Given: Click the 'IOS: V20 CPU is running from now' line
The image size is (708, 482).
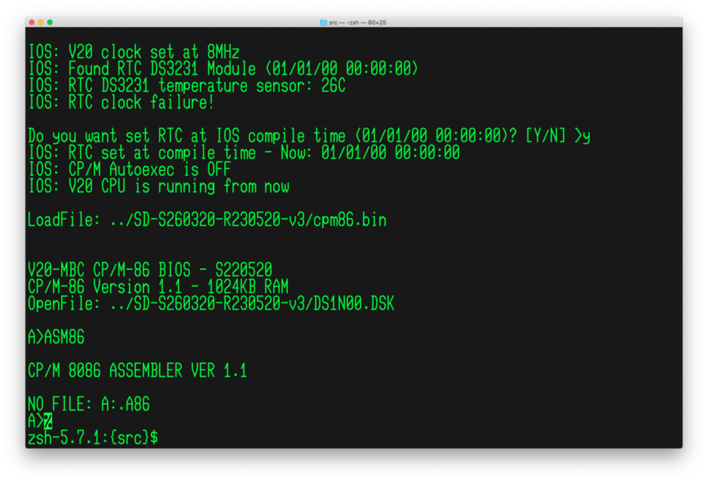Looking at the screenshot, I should (158, 187).
